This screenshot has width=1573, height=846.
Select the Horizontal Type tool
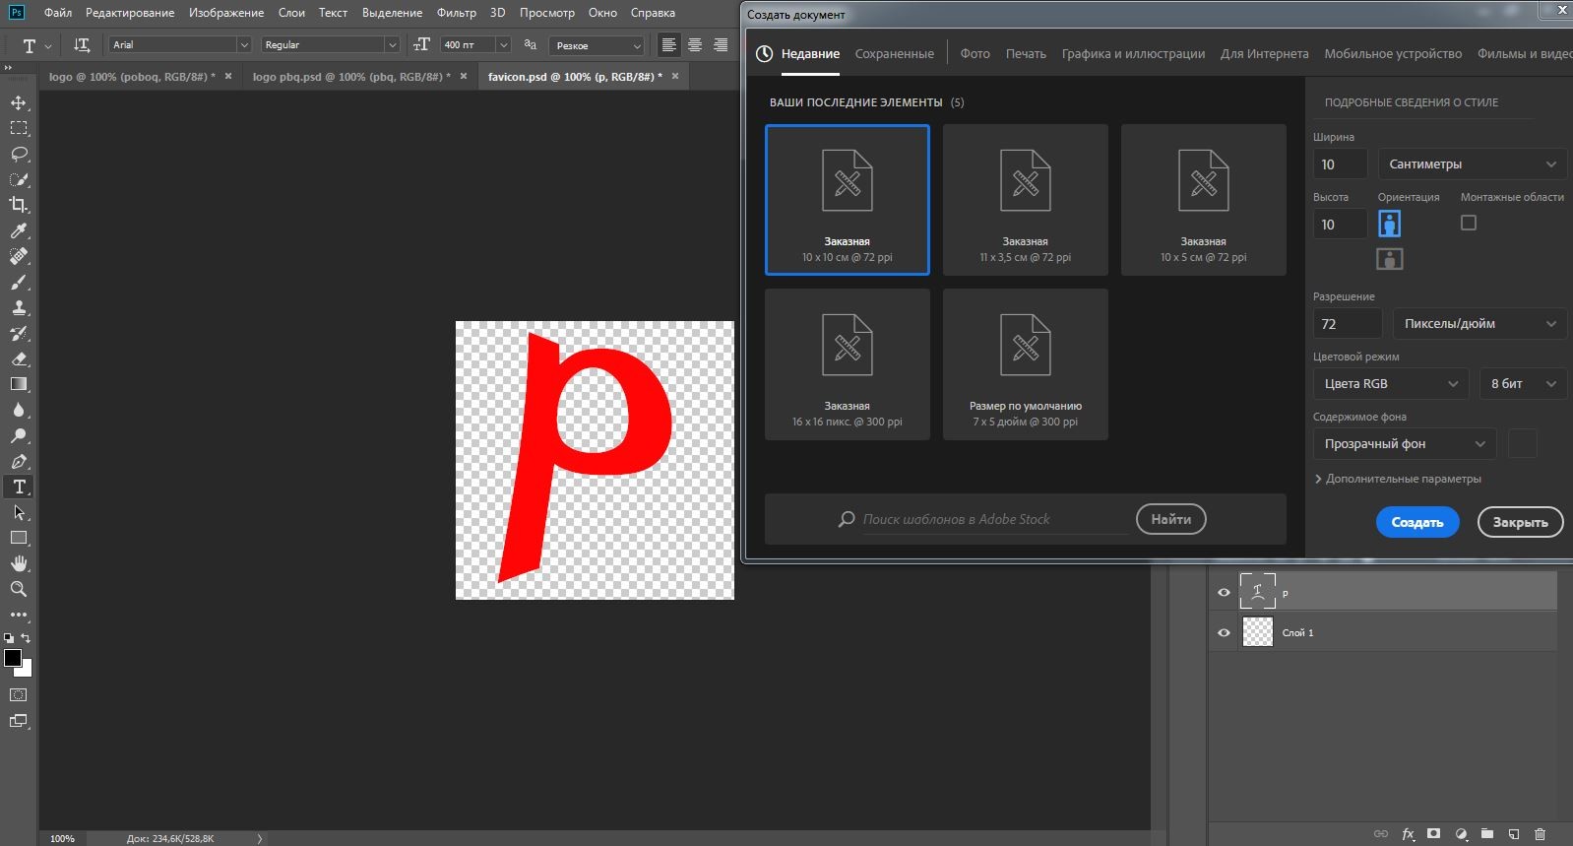pyautogui.click(x=19, y=487)
